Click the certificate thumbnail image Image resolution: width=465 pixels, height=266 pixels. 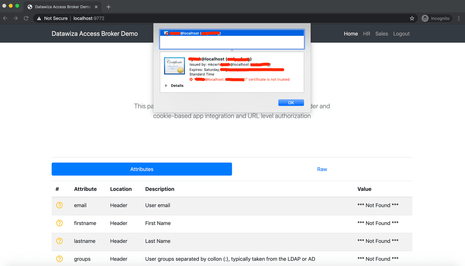pos(174,66)
